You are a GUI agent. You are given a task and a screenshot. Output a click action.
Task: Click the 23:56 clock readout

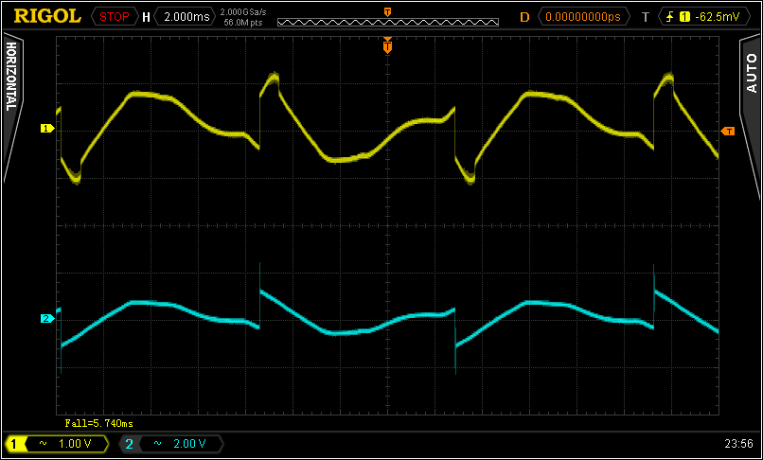(738, 444)
